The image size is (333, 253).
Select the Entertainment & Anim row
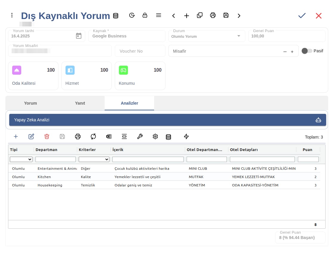164,168
